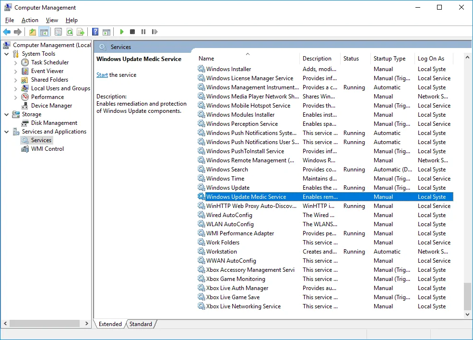Screen dimensions: 473x340
Task: Collapse the Storage tree node
Action: (x=7, y=114)
